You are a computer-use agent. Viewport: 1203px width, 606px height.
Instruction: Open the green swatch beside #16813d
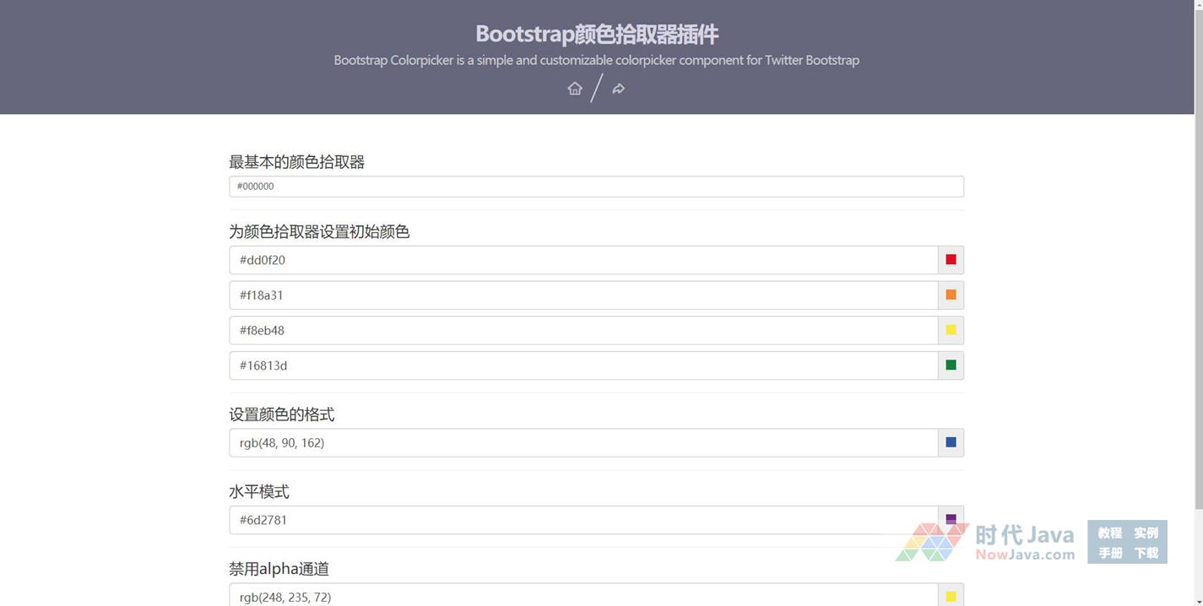tap(951, 365)
